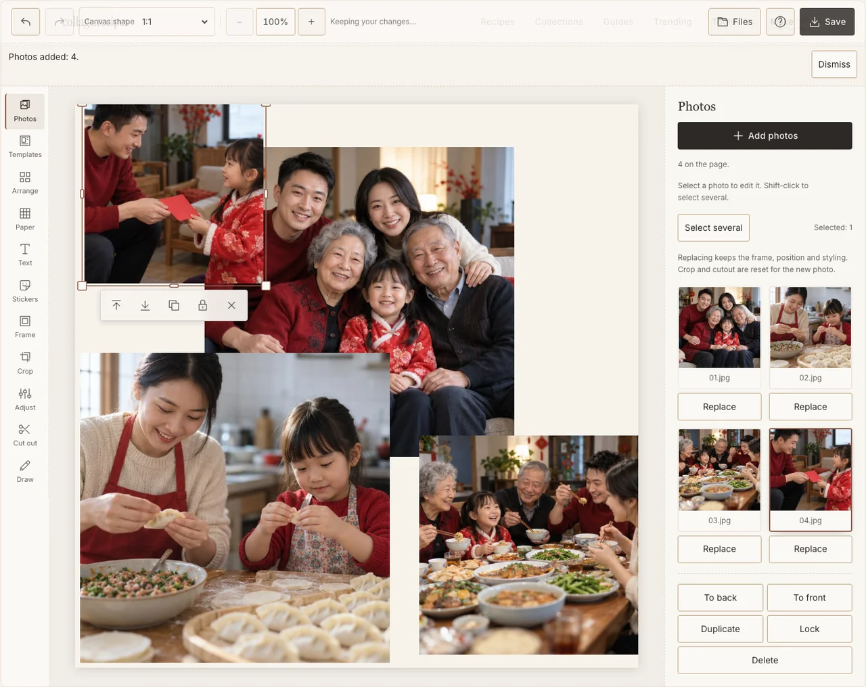The height and width of the screenshot is (687, 866).
Task: Select the Cut out tool
Action: [25, 435]
